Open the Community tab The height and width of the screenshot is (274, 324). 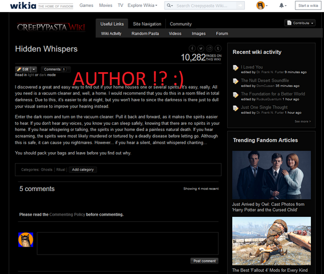point(181,24)
